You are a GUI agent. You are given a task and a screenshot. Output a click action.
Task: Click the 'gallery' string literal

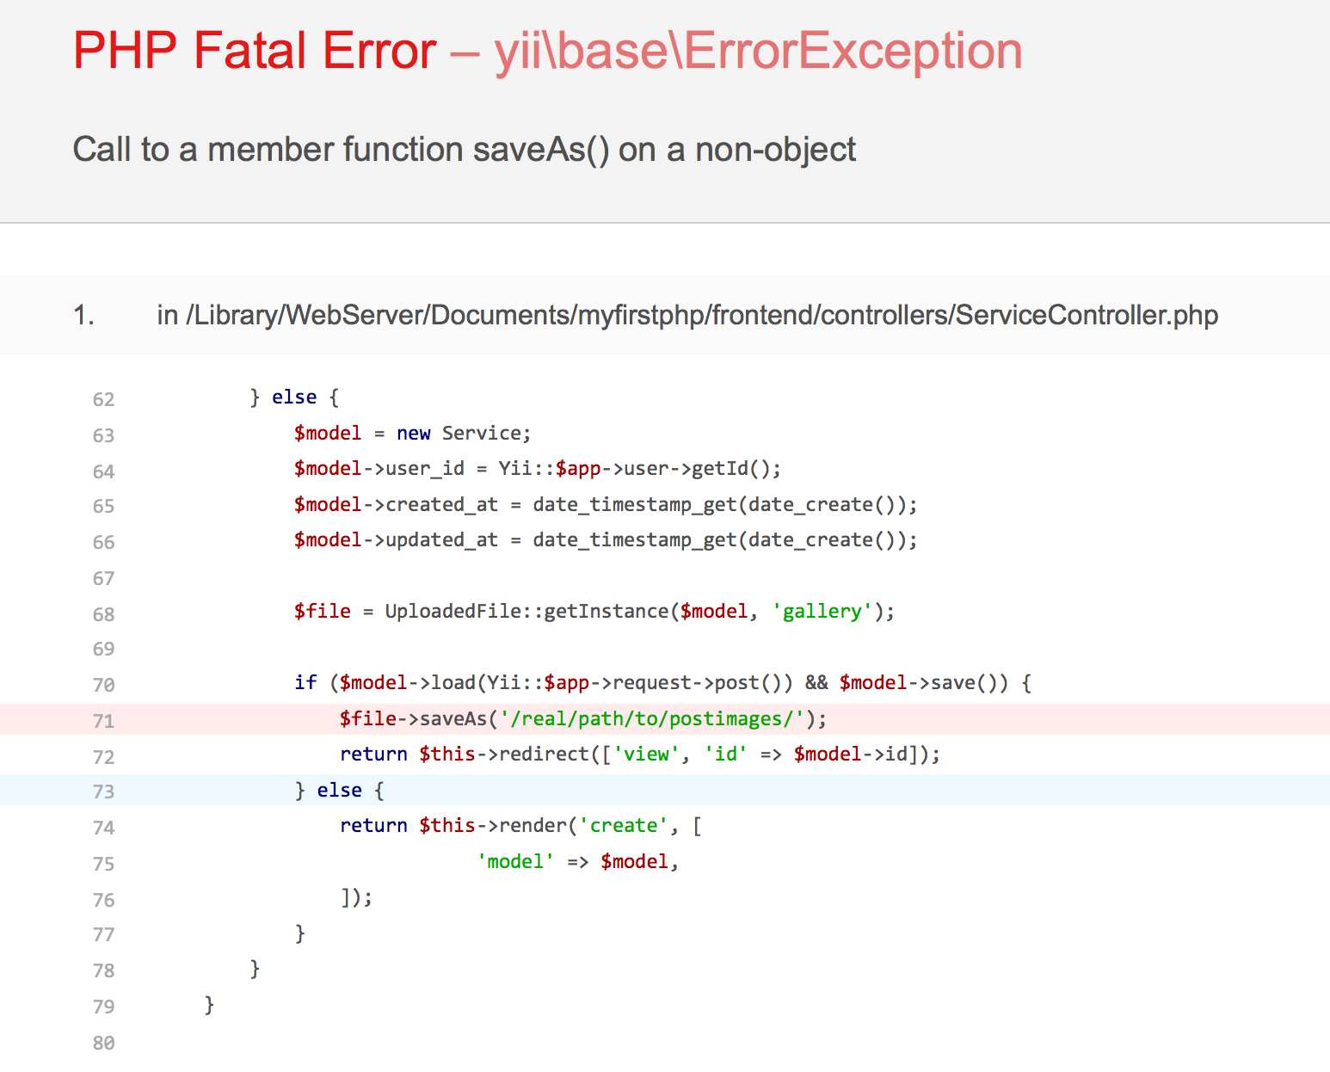822,612
